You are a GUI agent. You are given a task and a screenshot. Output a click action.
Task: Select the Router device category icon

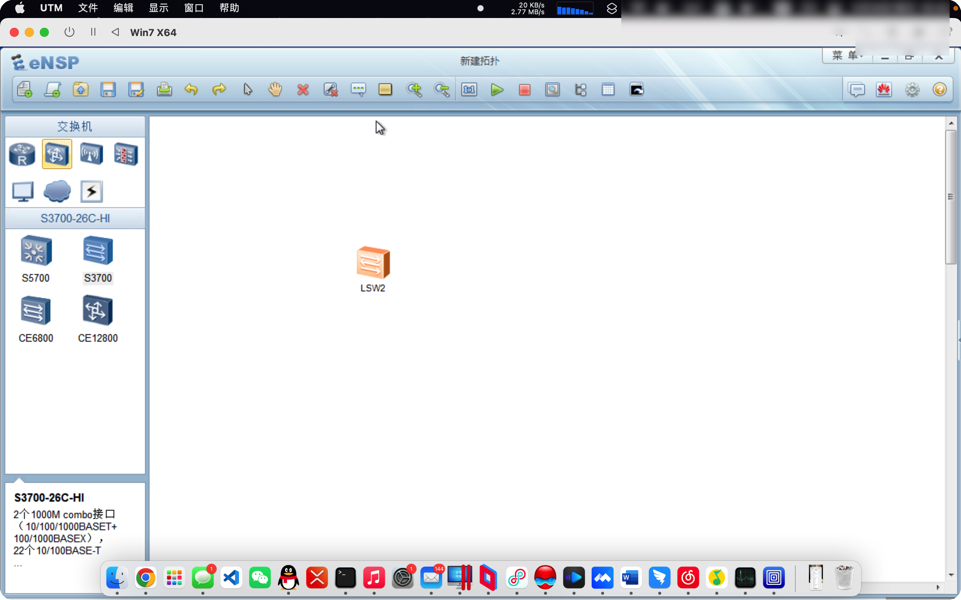(x=22, y=154)
